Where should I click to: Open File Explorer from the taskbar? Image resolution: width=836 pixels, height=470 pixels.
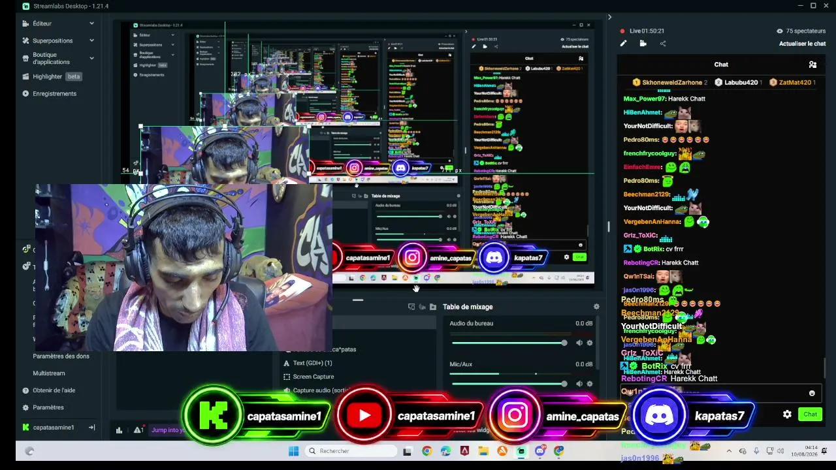pyautogui.click(x=483, y=451)
